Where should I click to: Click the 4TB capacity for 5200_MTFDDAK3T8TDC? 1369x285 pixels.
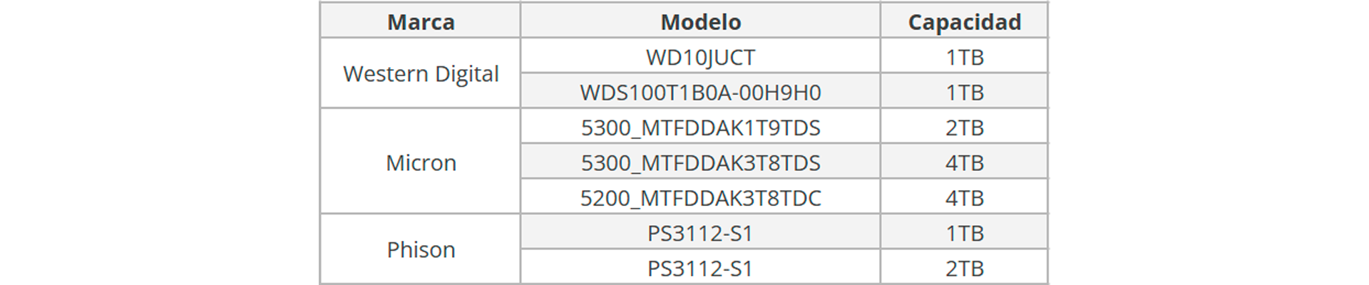coord(964,198)
